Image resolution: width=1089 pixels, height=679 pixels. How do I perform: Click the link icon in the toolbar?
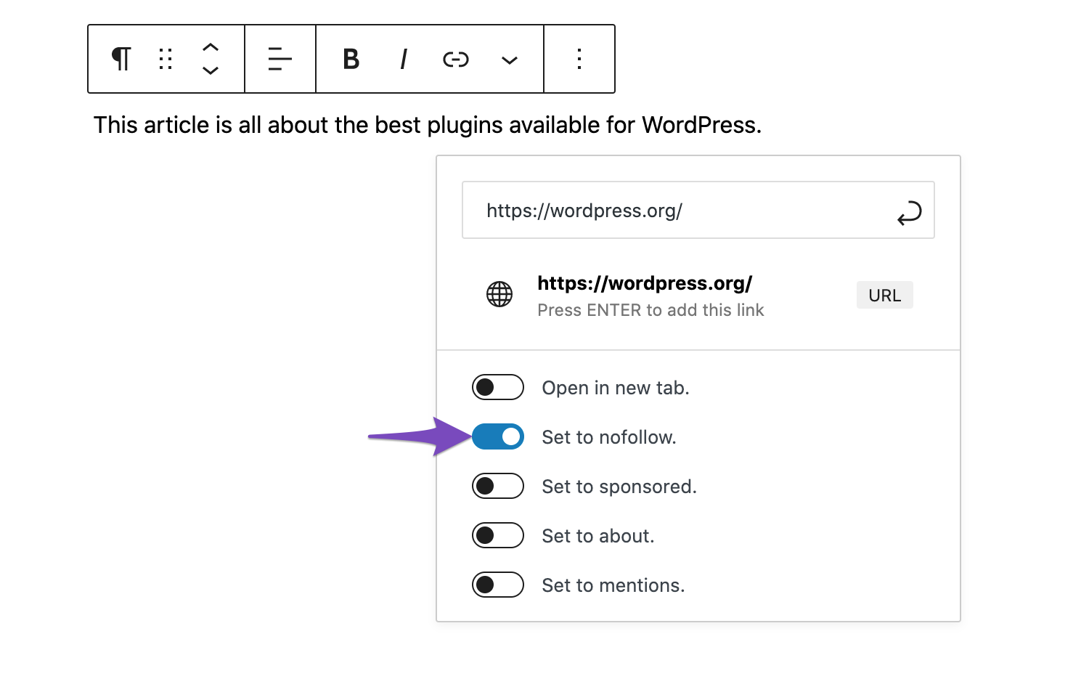(x=456, y=60)
